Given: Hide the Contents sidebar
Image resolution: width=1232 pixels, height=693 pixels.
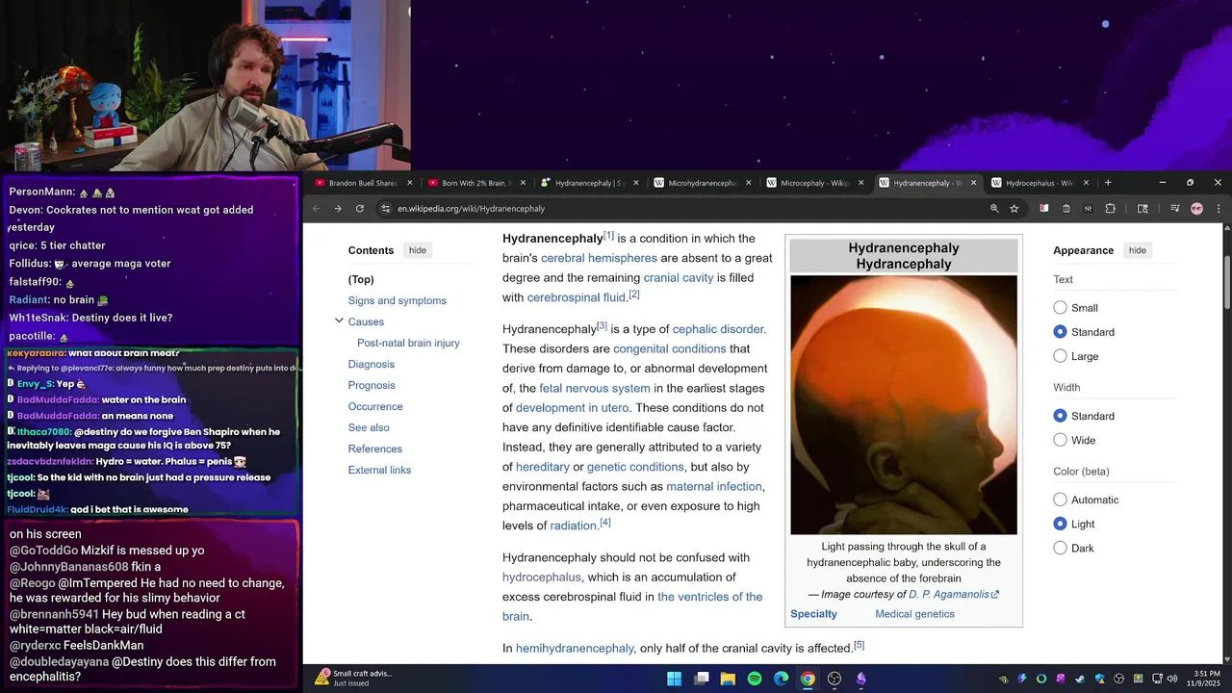Looking at the screenshot, I should [417, 250].
